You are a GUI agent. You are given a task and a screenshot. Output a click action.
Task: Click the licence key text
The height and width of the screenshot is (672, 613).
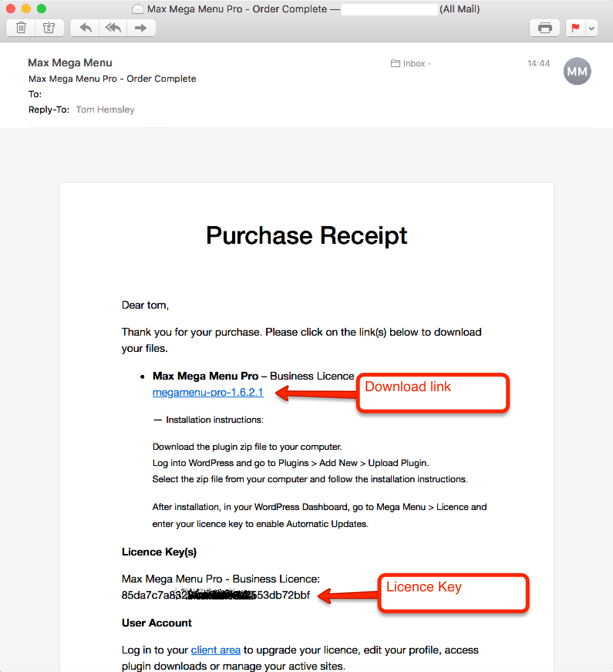[216, 595]
